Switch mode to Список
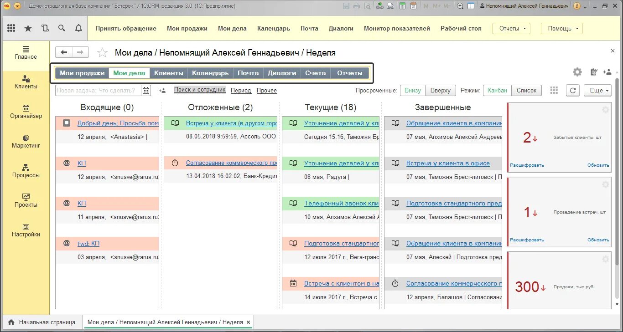 coord(527,90)
